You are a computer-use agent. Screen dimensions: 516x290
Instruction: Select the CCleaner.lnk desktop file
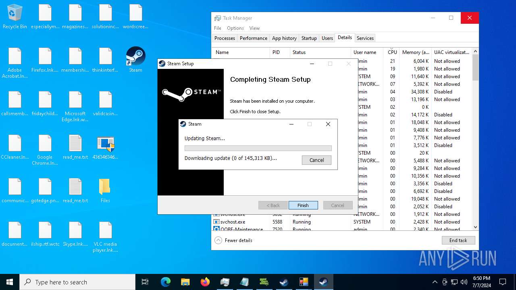click(x=15, y=147)
